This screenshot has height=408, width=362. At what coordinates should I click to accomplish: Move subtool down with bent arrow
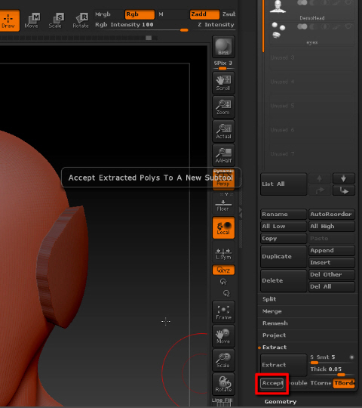[344, 190]
